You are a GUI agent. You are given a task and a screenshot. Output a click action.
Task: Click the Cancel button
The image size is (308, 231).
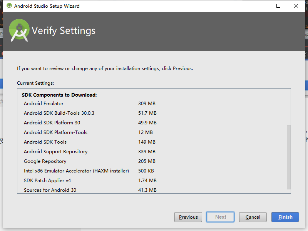tap(253, 217)
